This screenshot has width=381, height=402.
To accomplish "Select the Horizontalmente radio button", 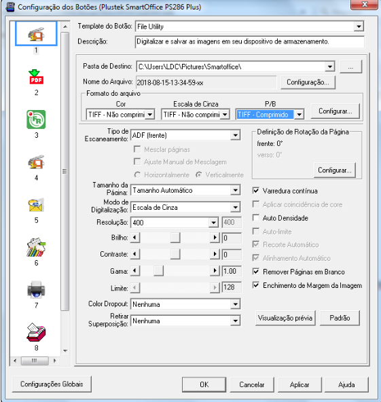I will click(x=137, y=175).
